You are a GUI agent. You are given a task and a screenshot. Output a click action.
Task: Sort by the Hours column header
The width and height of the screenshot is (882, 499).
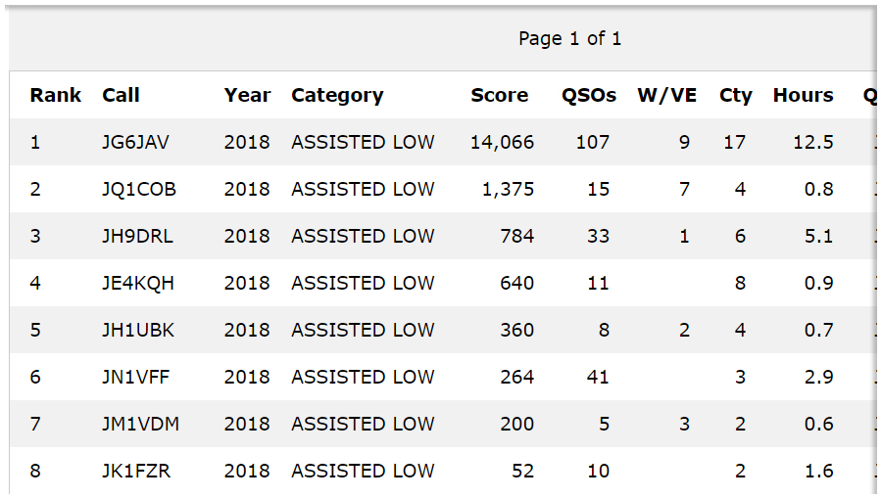803,95
